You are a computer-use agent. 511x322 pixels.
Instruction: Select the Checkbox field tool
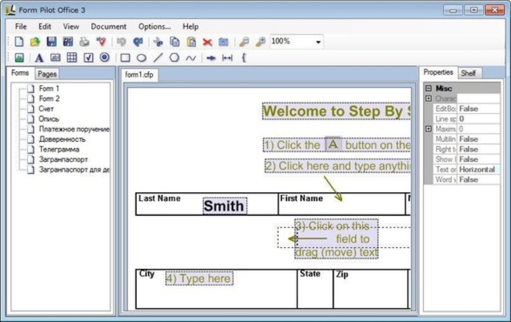pyautogui.click(x=87, y=59)
